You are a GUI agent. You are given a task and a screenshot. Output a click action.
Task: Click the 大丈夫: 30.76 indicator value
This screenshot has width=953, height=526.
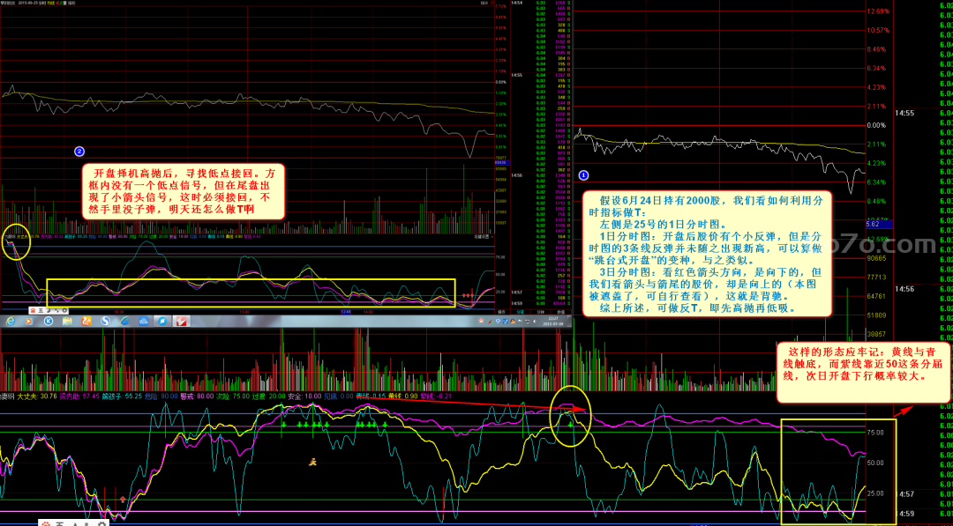(x=37, y=396)
